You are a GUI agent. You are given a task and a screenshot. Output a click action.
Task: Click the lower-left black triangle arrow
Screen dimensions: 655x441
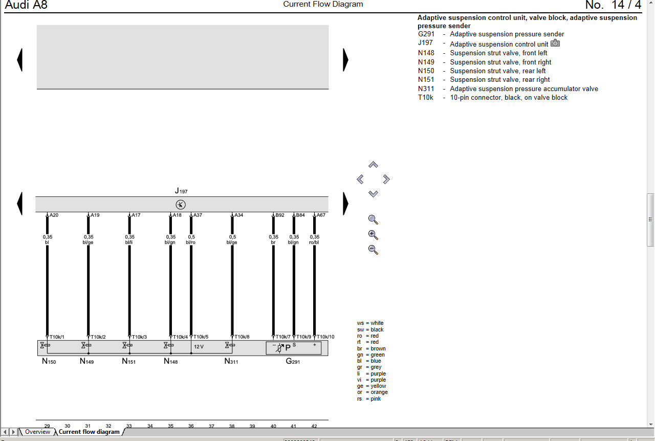[x=20, y=204]
